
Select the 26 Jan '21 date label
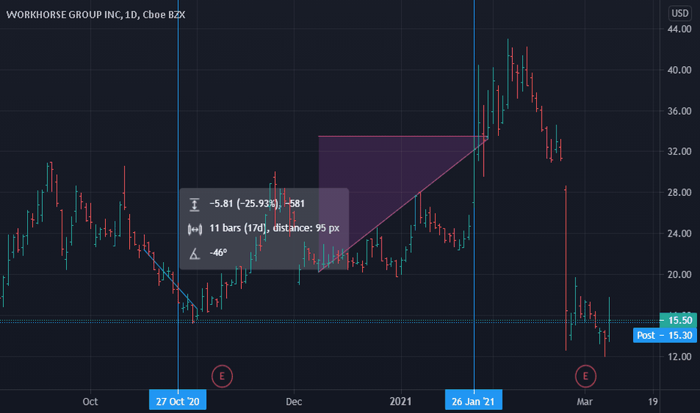473,401
